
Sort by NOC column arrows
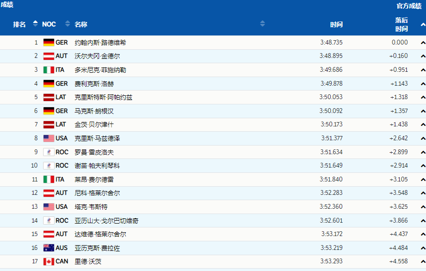click(x=67, y=23)
